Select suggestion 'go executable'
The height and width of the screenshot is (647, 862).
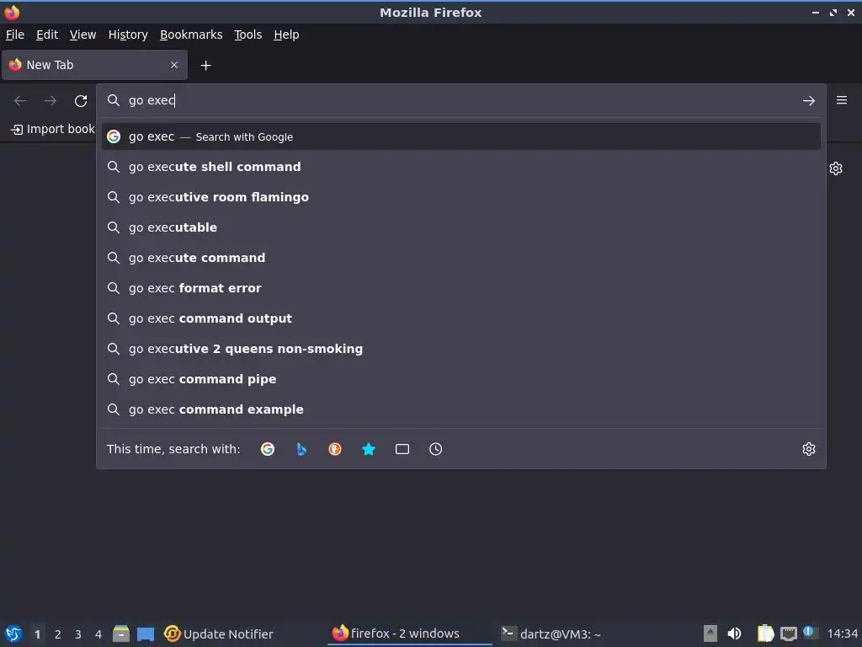pyautogui.click(x=460, y=227)
